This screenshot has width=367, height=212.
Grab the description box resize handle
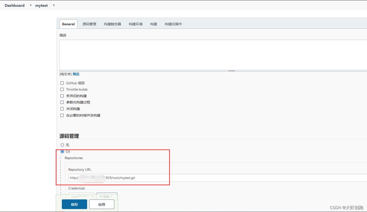pyautogui.click(x=231, y=71)
